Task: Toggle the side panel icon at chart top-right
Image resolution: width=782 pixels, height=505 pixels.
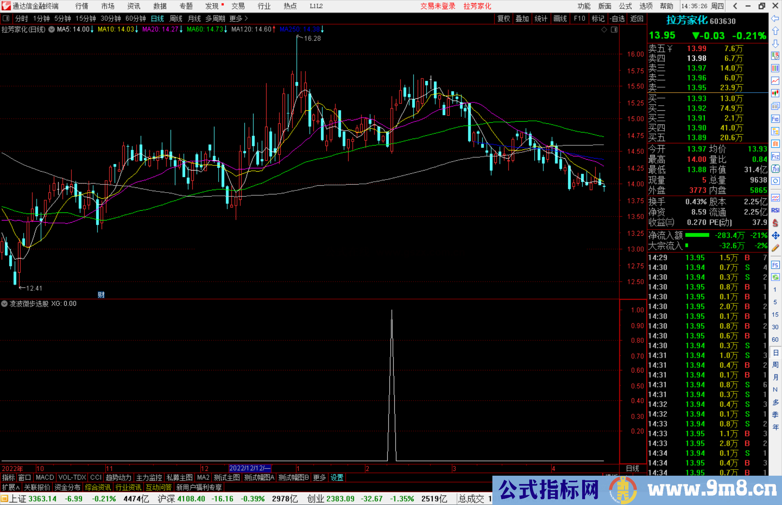Action: click(614, 30)
